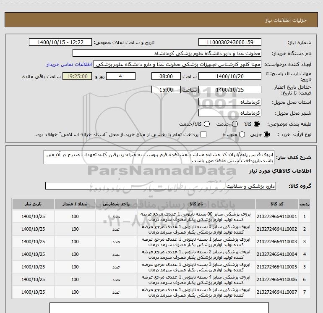Click quantity 100 in row 1
The height and width of the screenshot is (313, 323).
click(75, 216)
